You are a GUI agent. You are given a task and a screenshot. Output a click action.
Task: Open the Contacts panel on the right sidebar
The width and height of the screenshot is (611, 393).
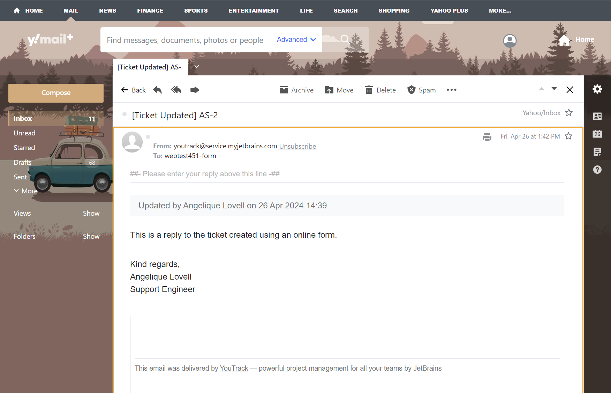(597, 116)
